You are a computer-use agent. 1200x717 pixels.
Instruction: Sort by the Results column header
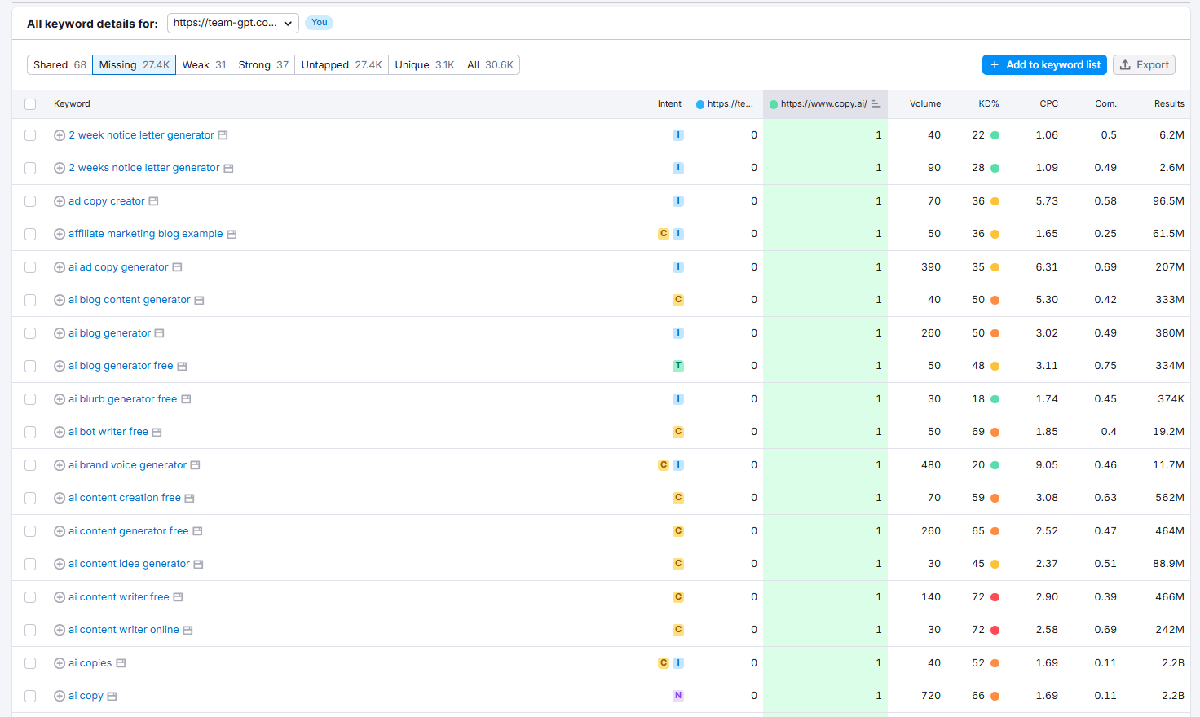tap(1169, 103)
